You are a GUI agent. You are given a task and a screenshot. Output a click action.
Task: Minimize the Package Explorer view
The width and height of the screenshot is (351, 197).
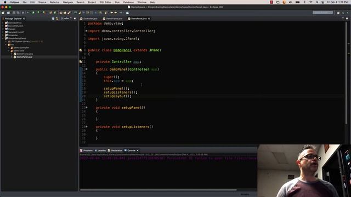(71, 18)
